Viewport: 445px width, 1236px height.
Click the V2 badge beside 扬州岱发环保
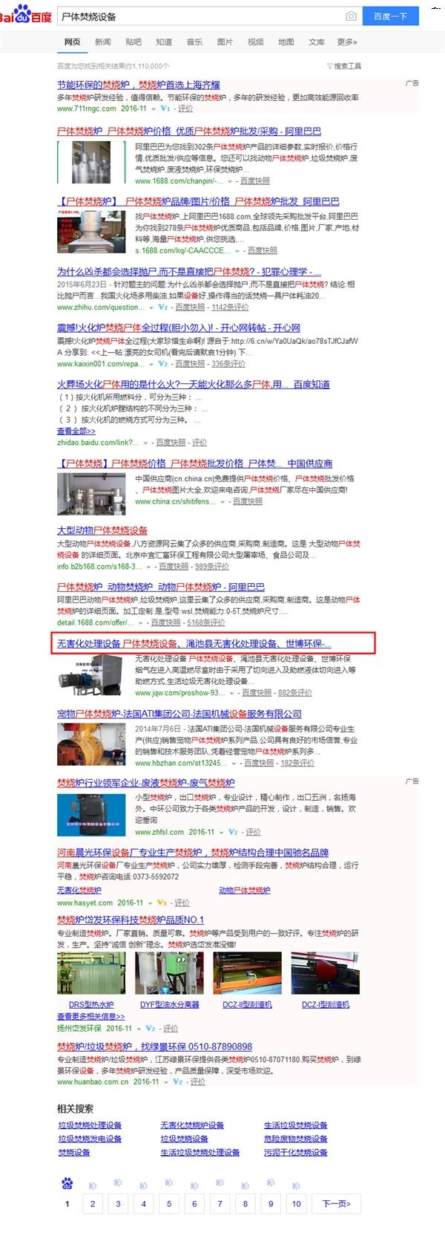151,1028
